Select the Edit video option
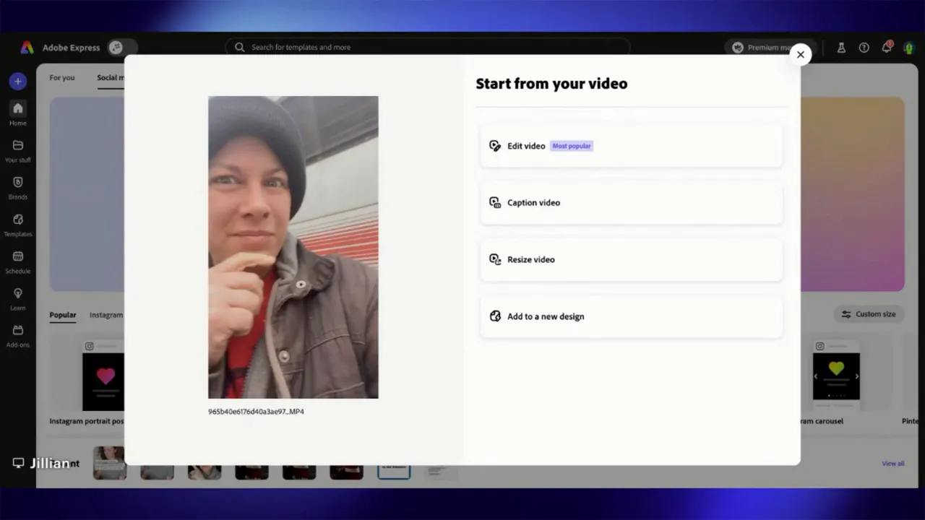 630,146
